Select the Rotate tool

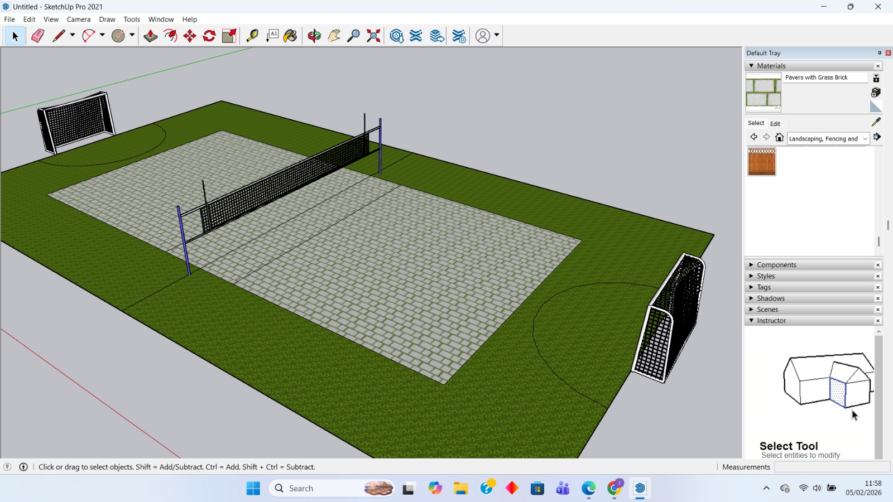tap(209, 36)
